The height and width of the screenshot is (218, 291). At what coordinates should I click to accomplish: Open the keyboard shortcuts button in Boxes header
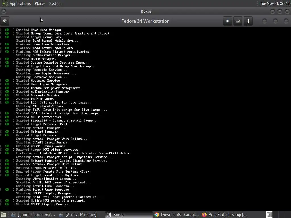(238, 21)
